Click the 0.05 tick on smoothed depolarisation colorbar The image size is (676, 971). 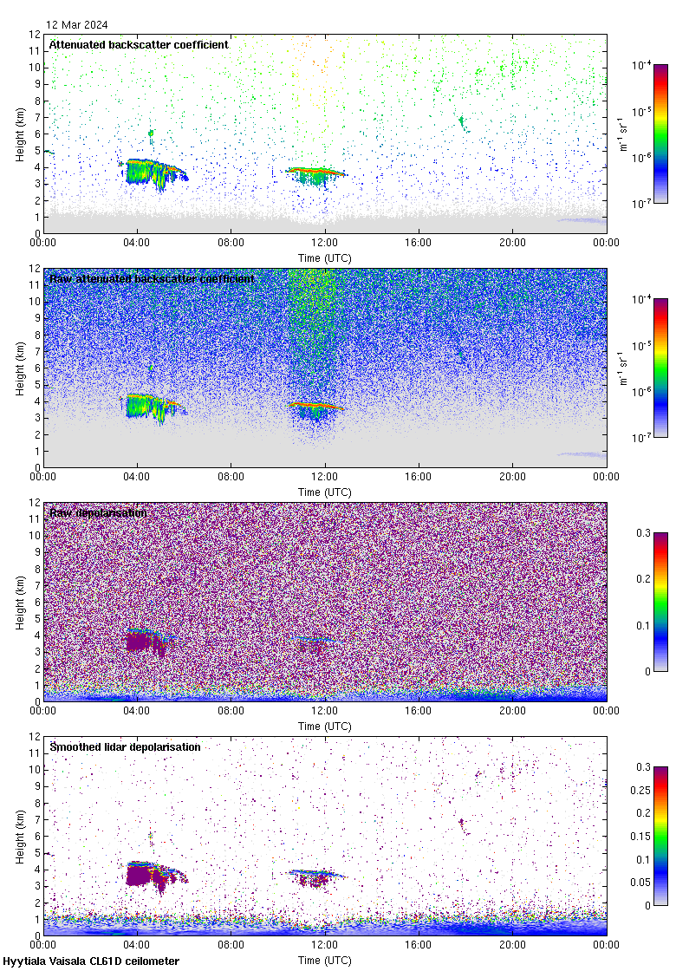pos(640,883)
